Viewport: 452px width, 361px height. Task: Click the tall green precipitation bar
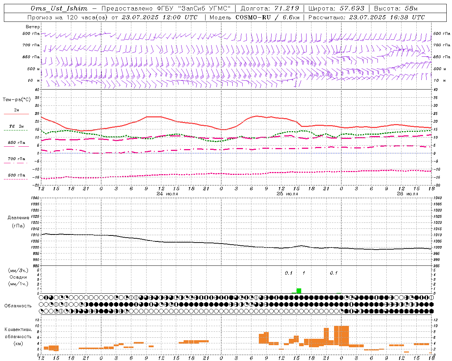pos(299,291)
